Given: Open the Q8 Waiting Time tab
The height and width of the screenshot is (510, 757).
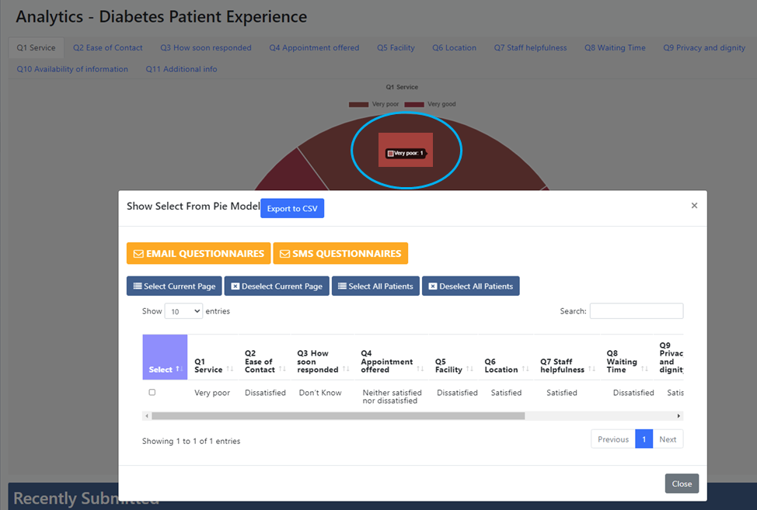Looking at the screenshot, I should (x=615, y=47).
